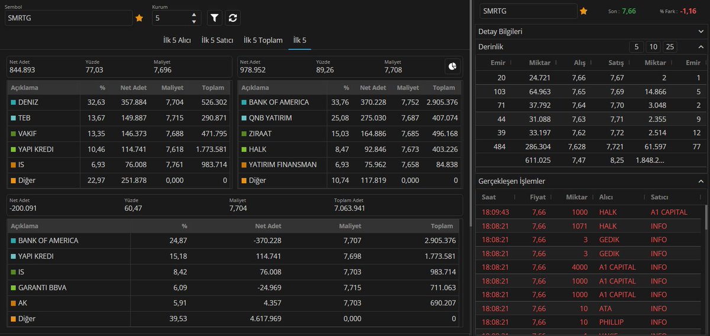710x336 pixels.
Task: Set Derinlik depth to 25 levels
Action: (670, 47)
